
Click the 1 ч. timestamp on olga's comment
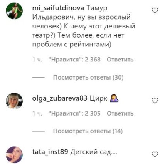point(37,114)
